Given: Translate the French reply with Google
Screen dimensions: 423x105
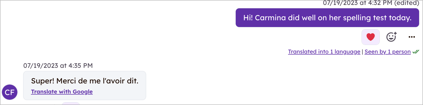Looking at the screenshot, I should (62, 92).
